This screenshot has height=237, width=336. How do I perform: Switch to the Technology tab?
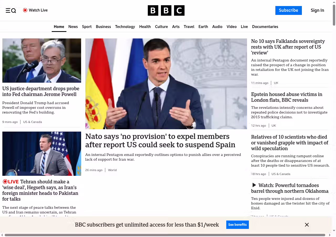pyautogui.click(x=125, y=27)
